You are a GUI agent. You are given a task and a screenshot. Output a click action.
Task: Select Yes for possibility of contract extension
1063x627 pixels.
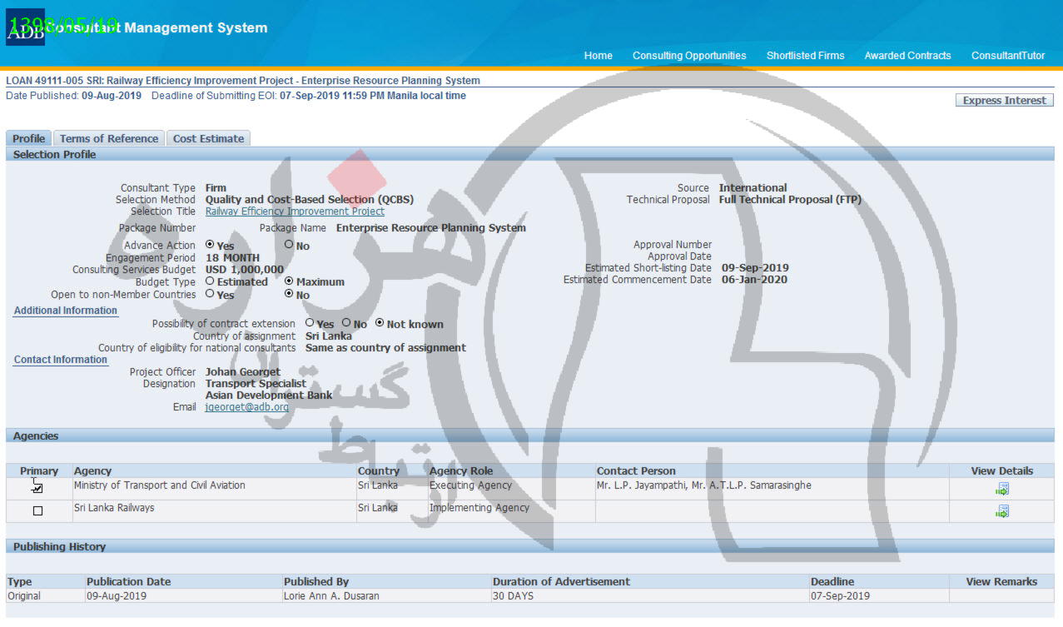(310, 323)
